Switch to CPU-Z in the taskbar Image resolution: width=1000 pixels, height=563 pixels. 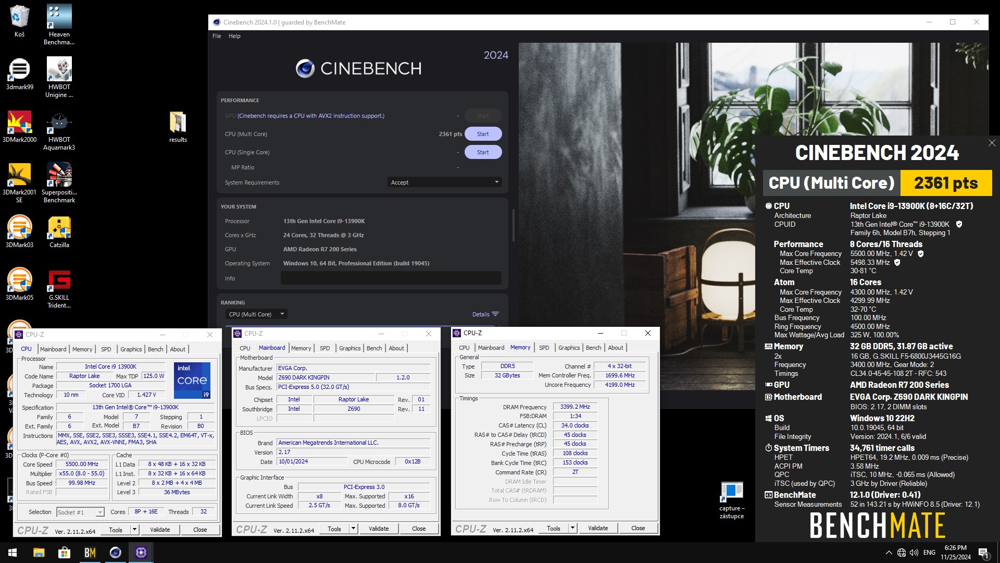tap(141, 553)
